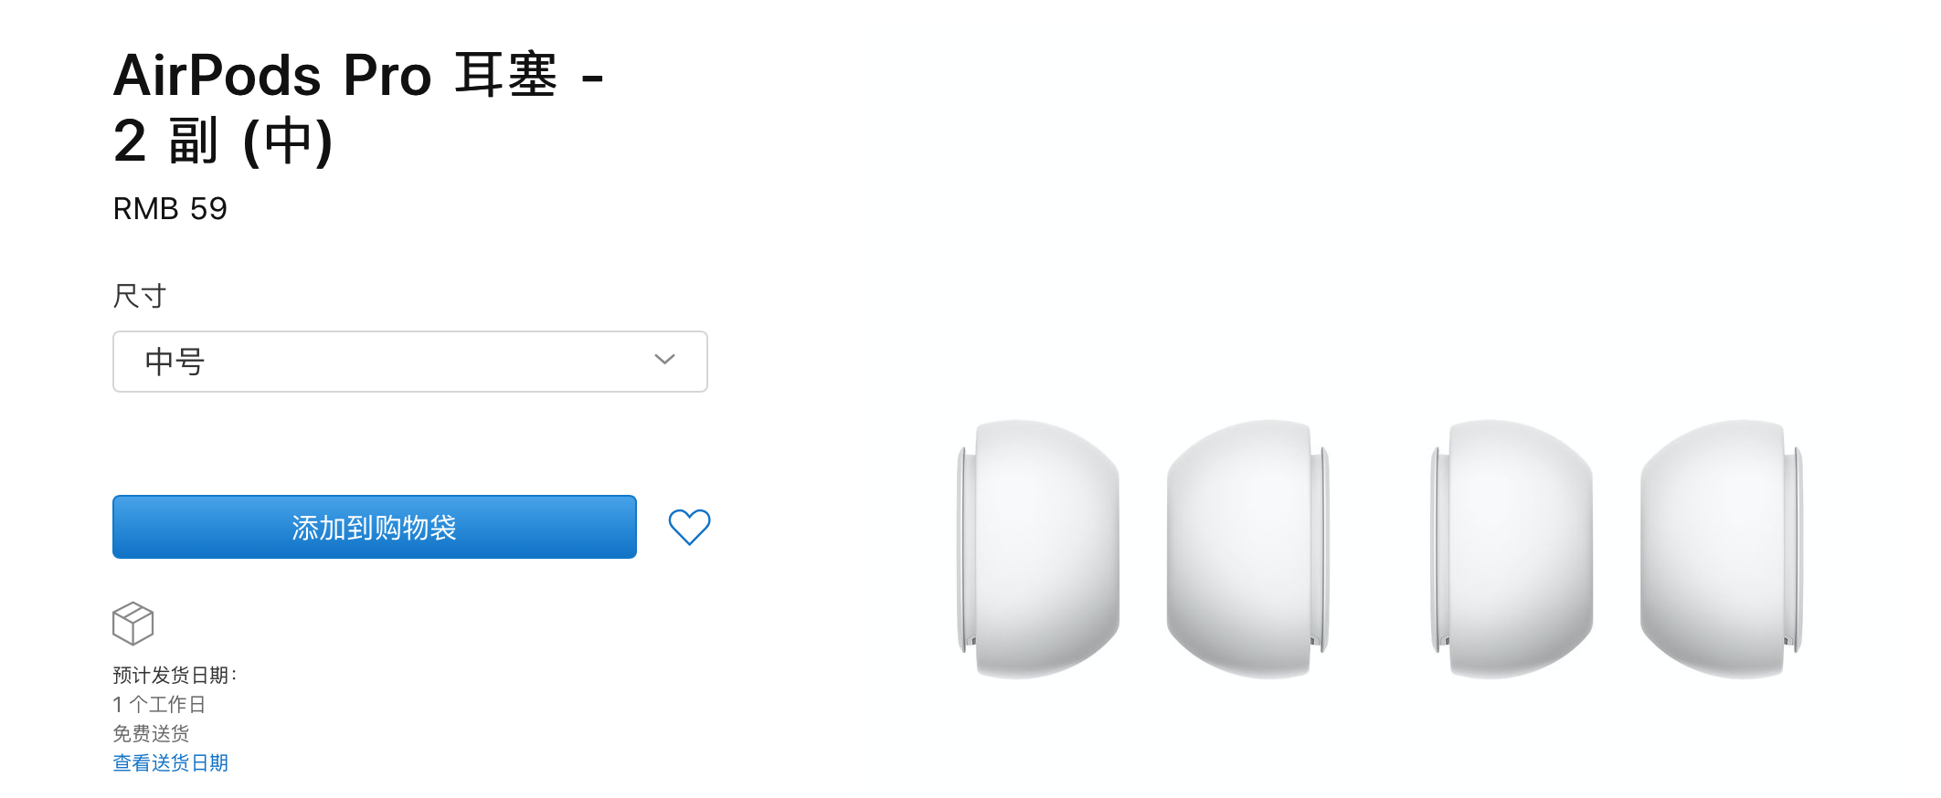
Task: Expand size selector via chevron arrow
Action: 664,360
